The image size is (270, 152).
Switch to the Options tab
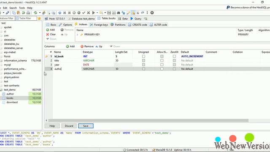pos(65,24)
